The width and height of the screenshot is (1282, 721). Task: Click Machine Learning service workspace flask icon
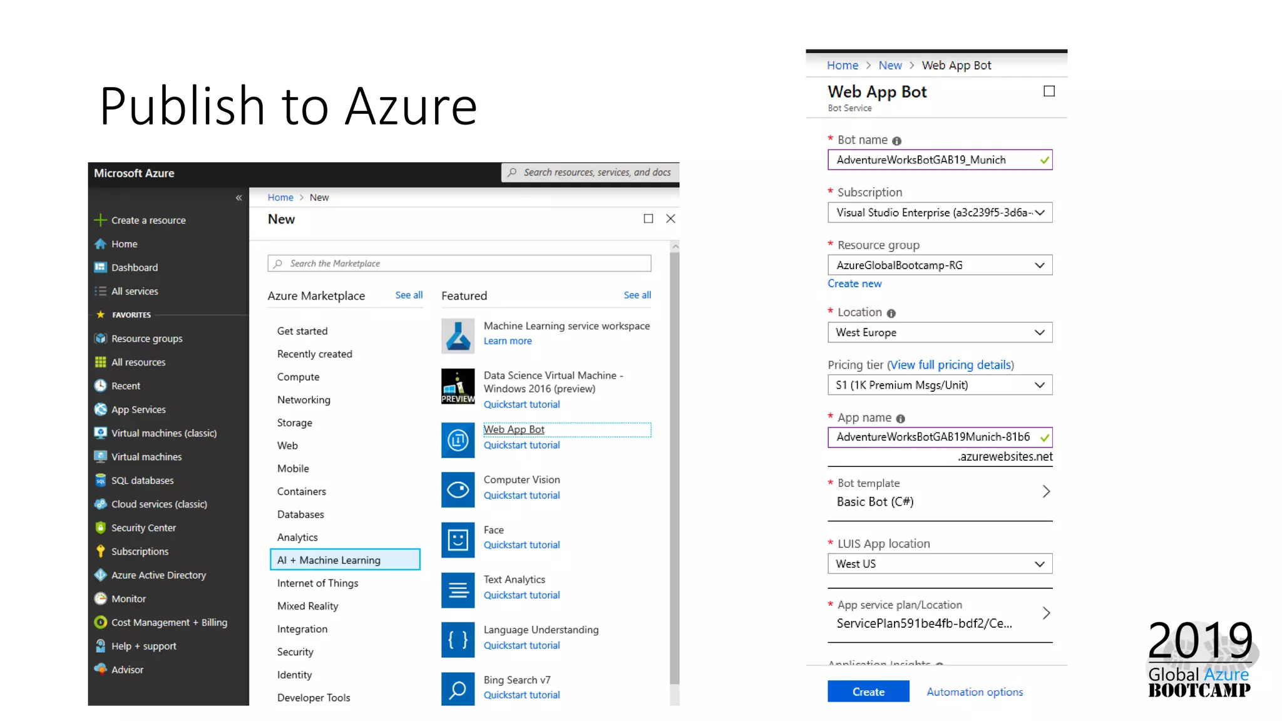(x=458, y=336)
